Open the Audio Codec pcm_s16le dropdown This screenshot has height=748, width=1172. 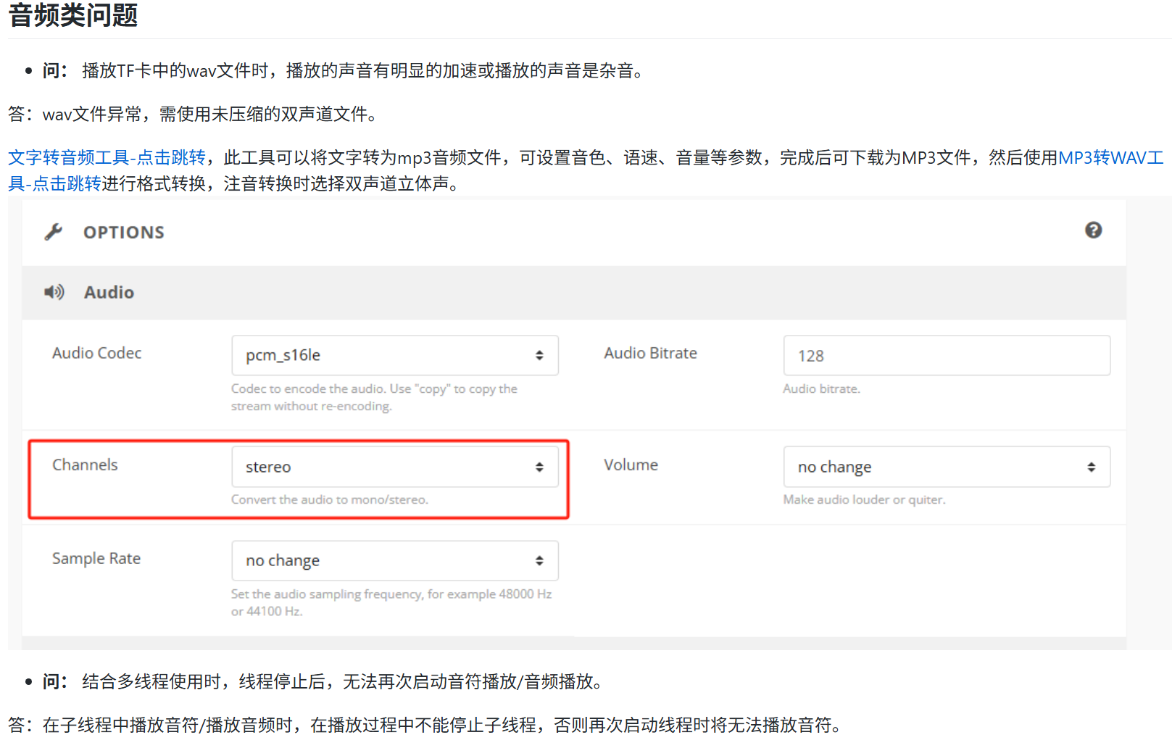[394, 355]
